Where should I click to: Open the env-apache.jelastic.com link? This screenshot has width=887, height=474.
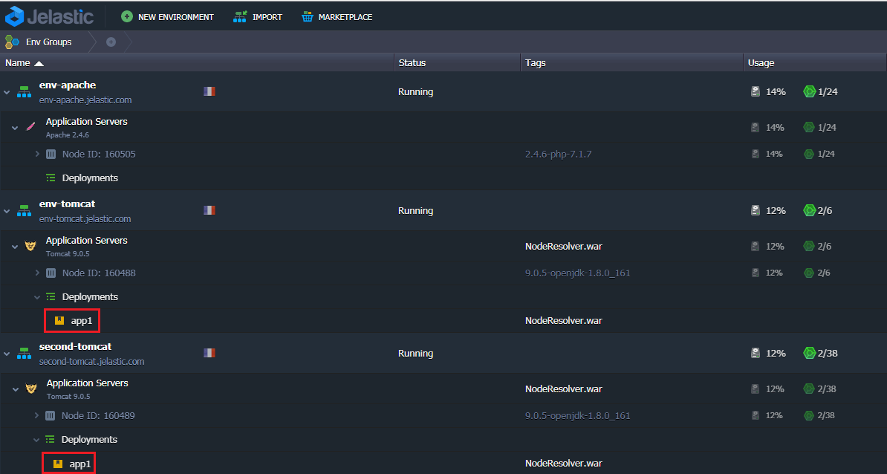click(85, 100)
